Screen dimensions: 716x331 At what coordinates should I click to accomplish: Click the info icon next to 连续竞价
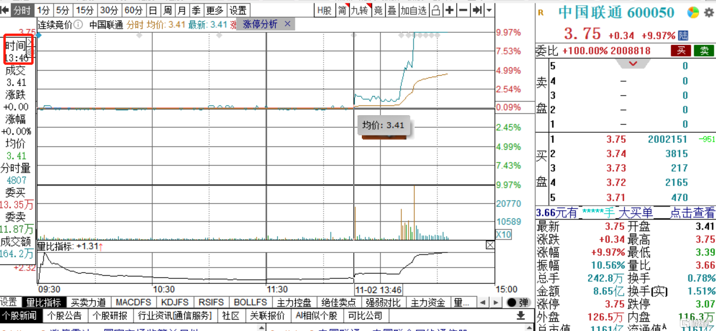tap(78, 24)
